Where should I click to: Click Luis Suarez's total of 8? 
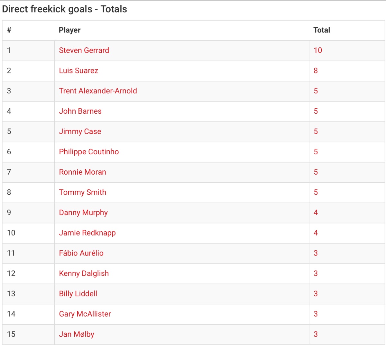point(316,71)
